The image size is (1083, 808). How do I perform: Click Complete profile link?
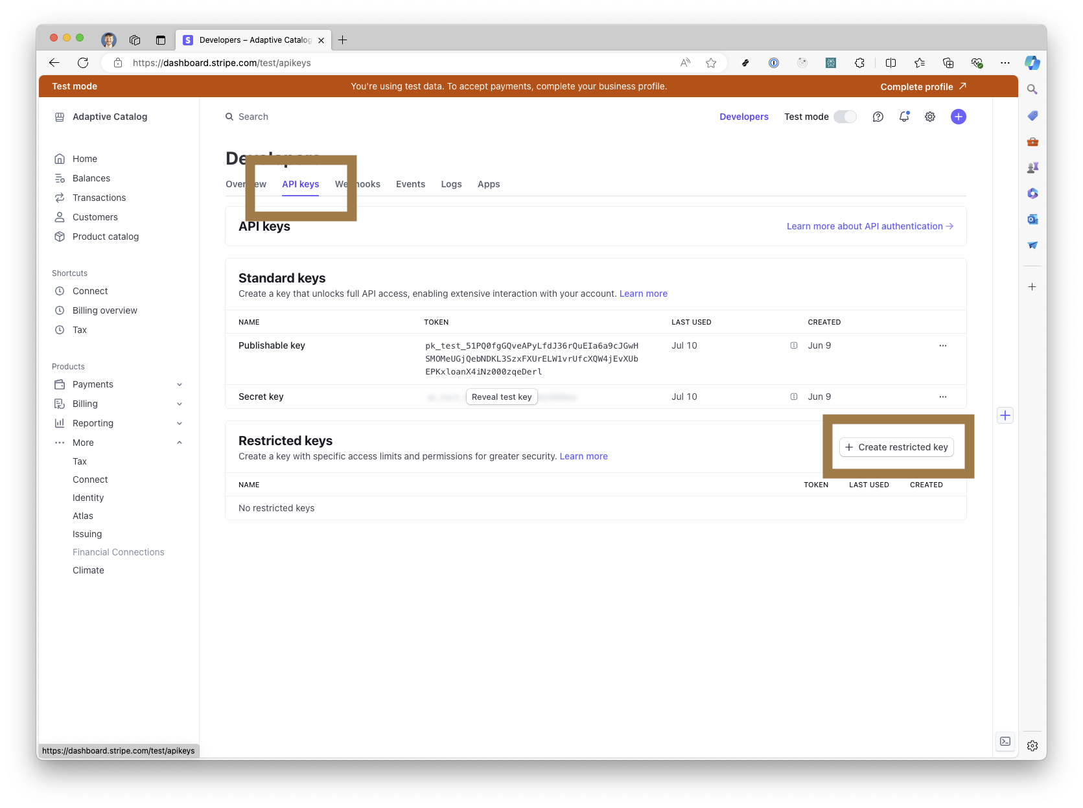point(923,86)
